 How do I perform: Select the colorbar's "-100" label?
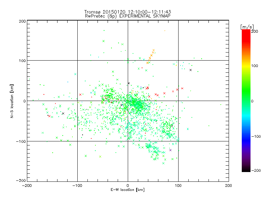point(256,136)
